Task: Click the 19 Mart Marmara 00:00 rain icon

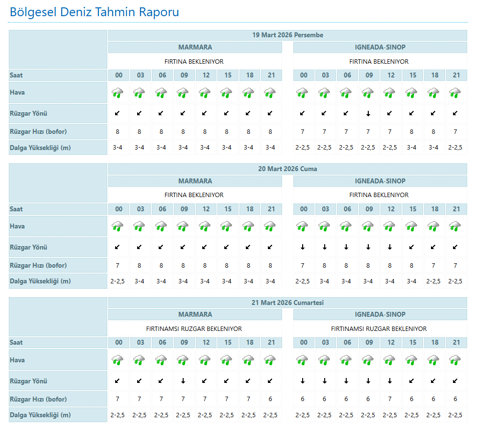Action: tap(118, 93)
